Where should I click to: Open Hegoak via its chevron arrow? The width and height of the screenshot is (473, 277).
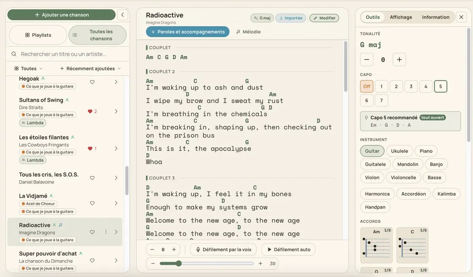coord(116,82)
